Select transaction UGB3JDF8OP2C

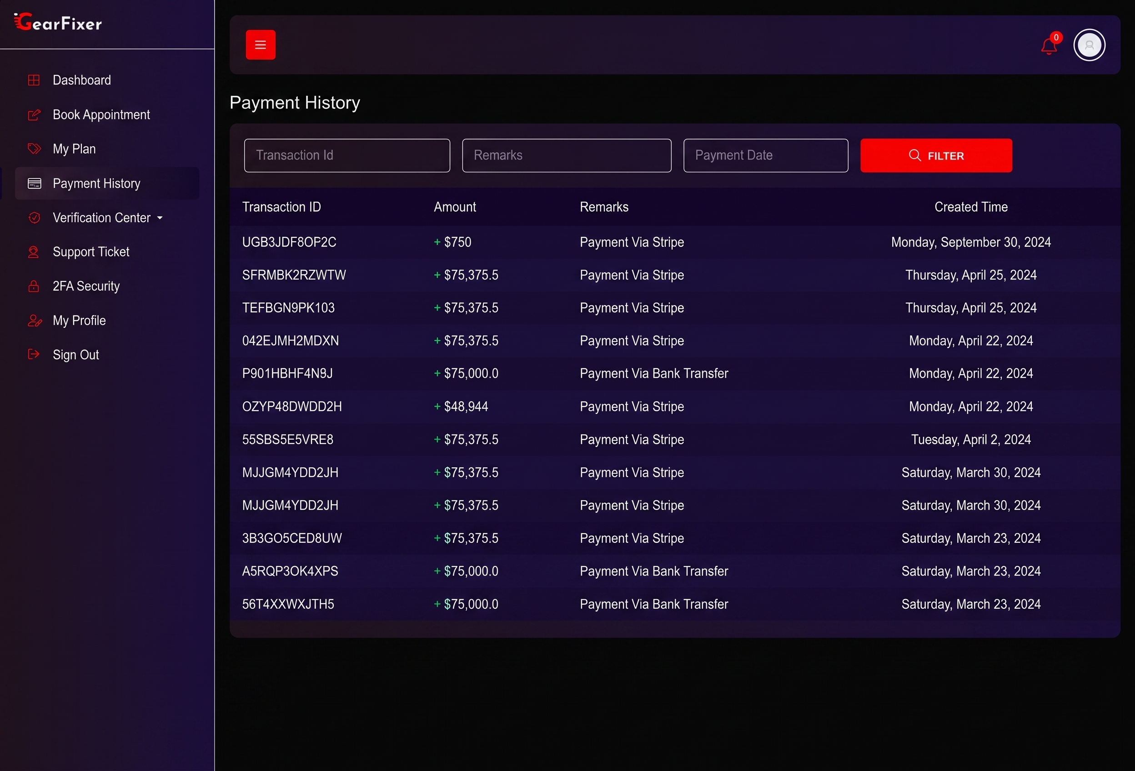coord(289,242)
